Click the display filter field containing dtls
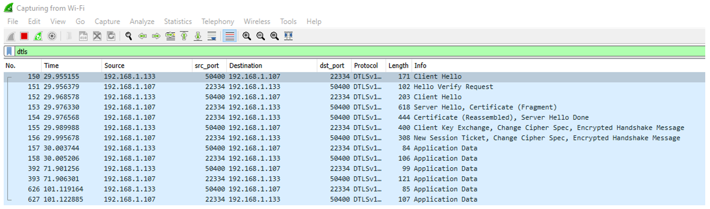Image resolution: width=710 pixels, height=209 pixels. pos(359,51)
